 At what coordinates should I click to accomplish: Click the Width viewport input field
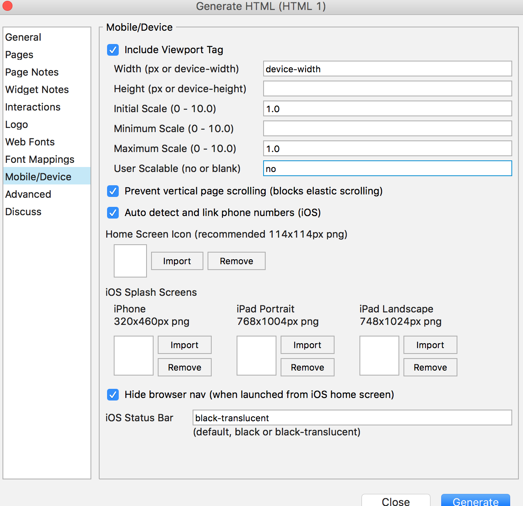[x=387, y=69]
